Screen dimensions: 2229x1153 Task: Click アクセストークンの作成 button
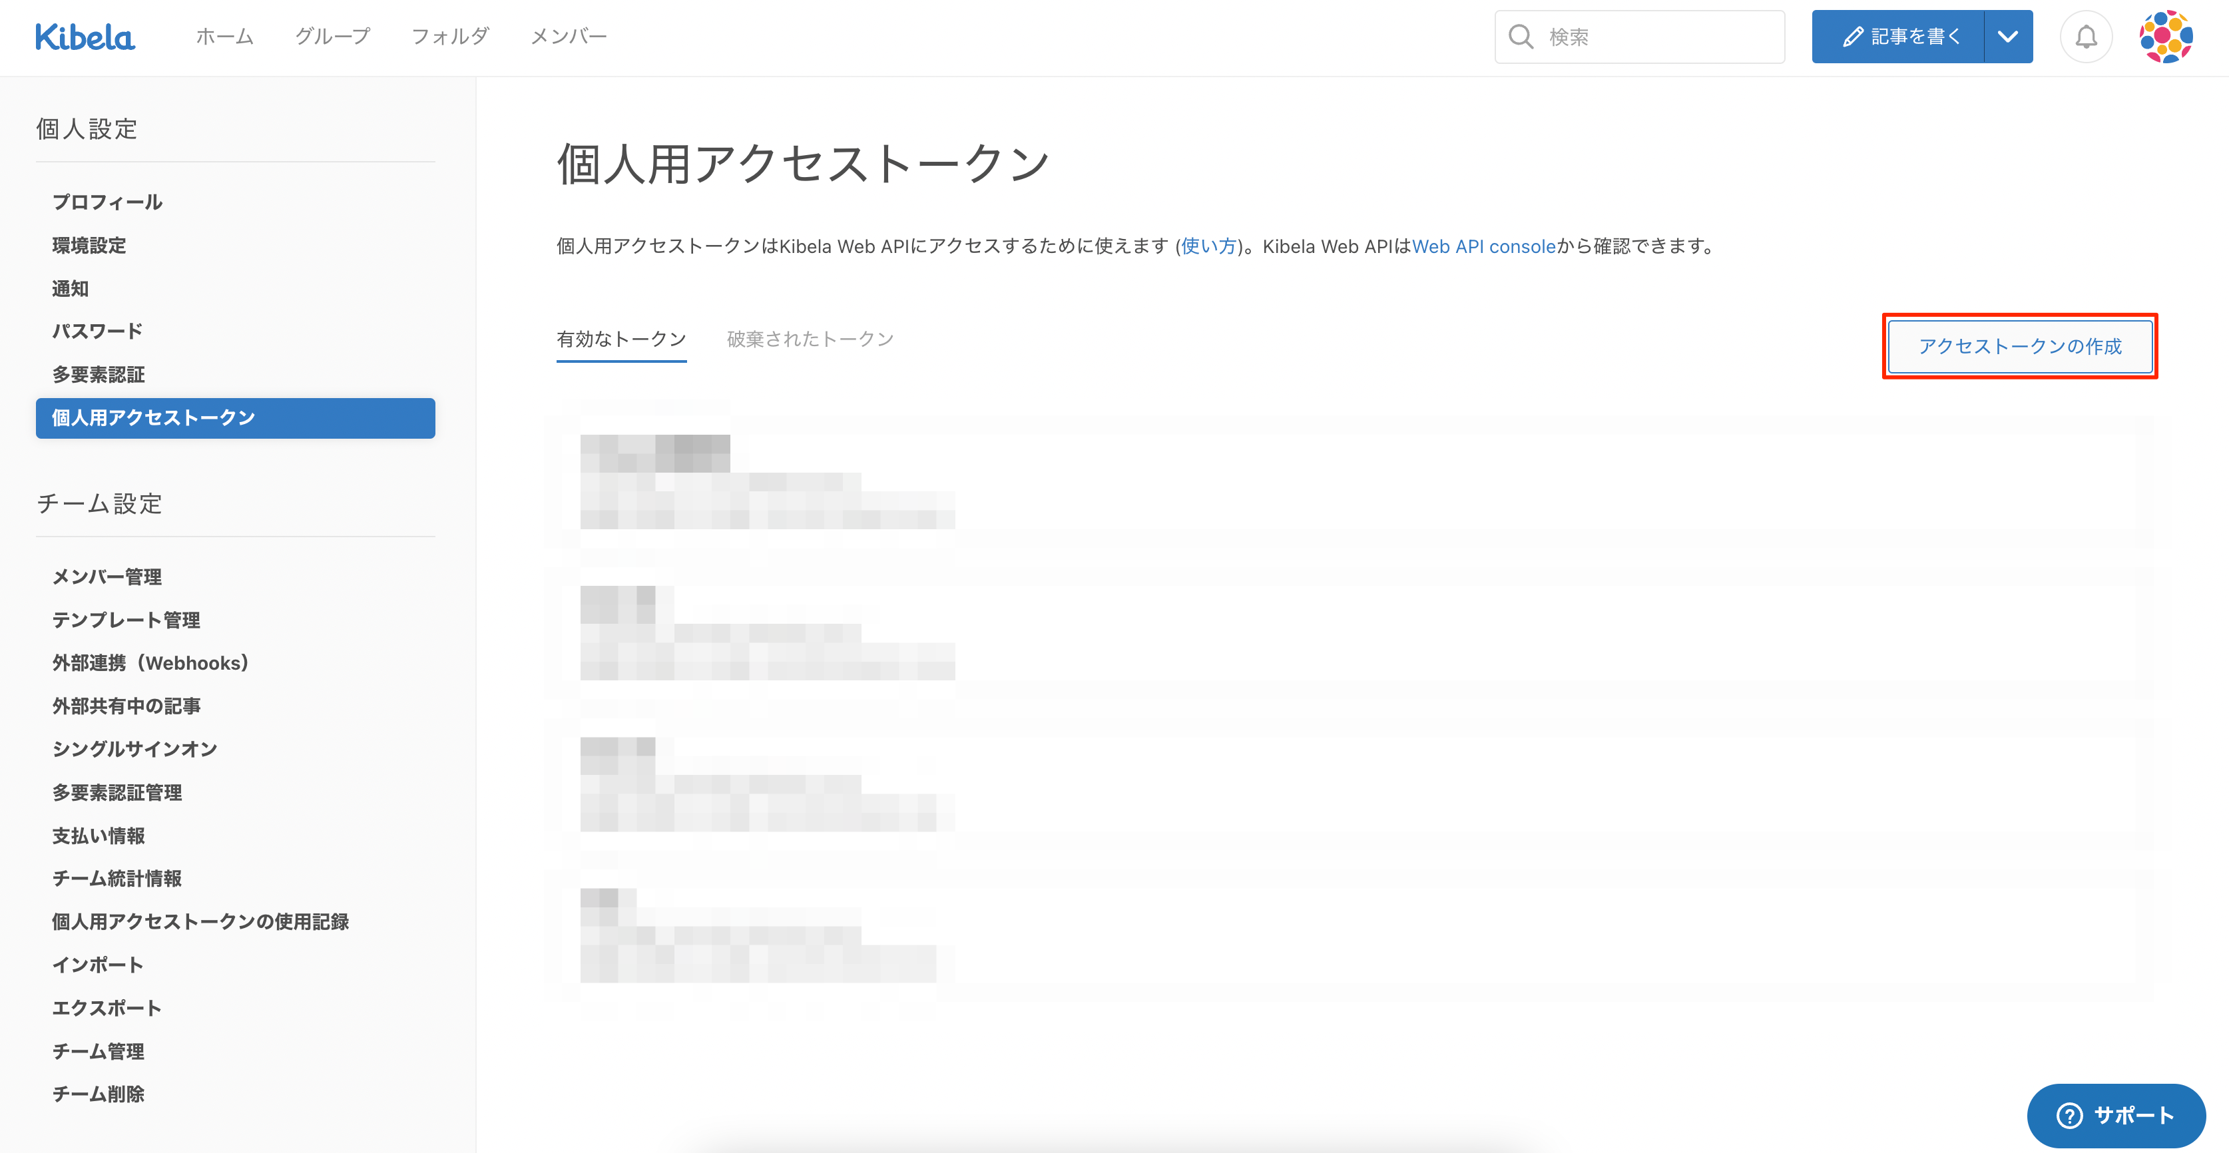tap(2019, 346)
